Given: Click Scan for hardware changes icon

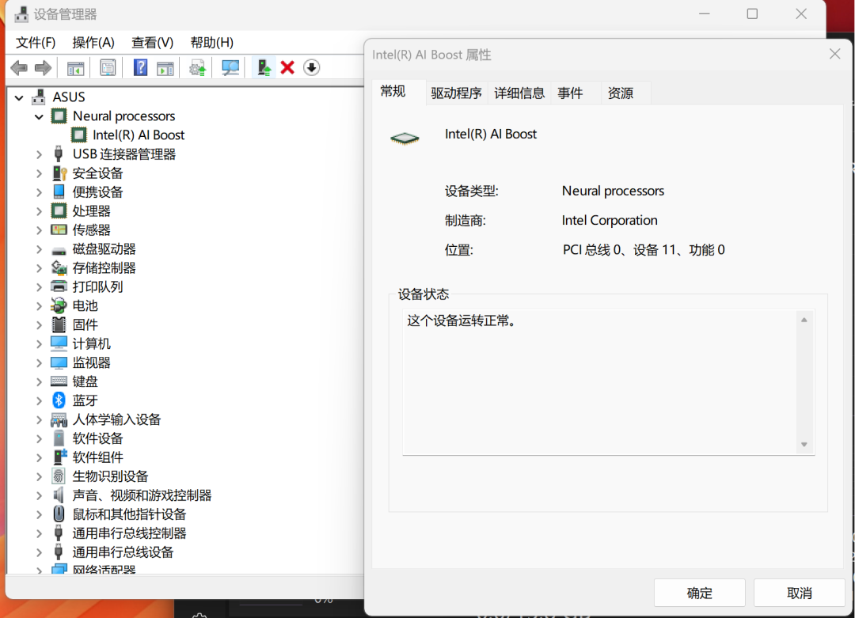Looking at the screenshot, I should point(230,67).
